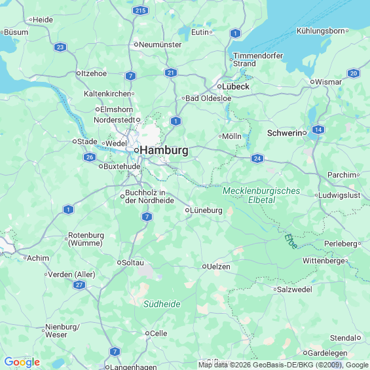Select the A215 highway shield

pyautogui.click(x=140, y=10)
